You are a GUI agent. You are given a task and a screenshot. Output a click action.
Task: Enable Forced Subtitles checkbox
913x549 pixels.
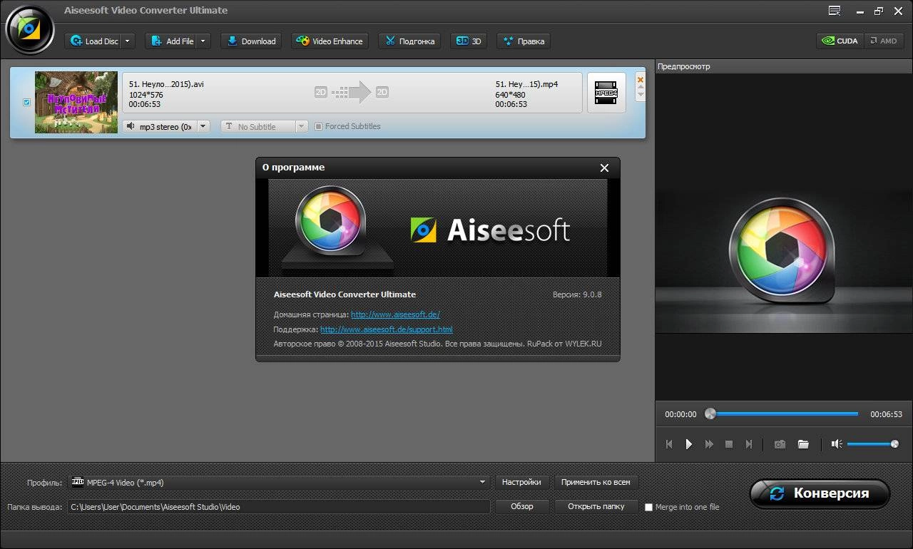point(318,126)
